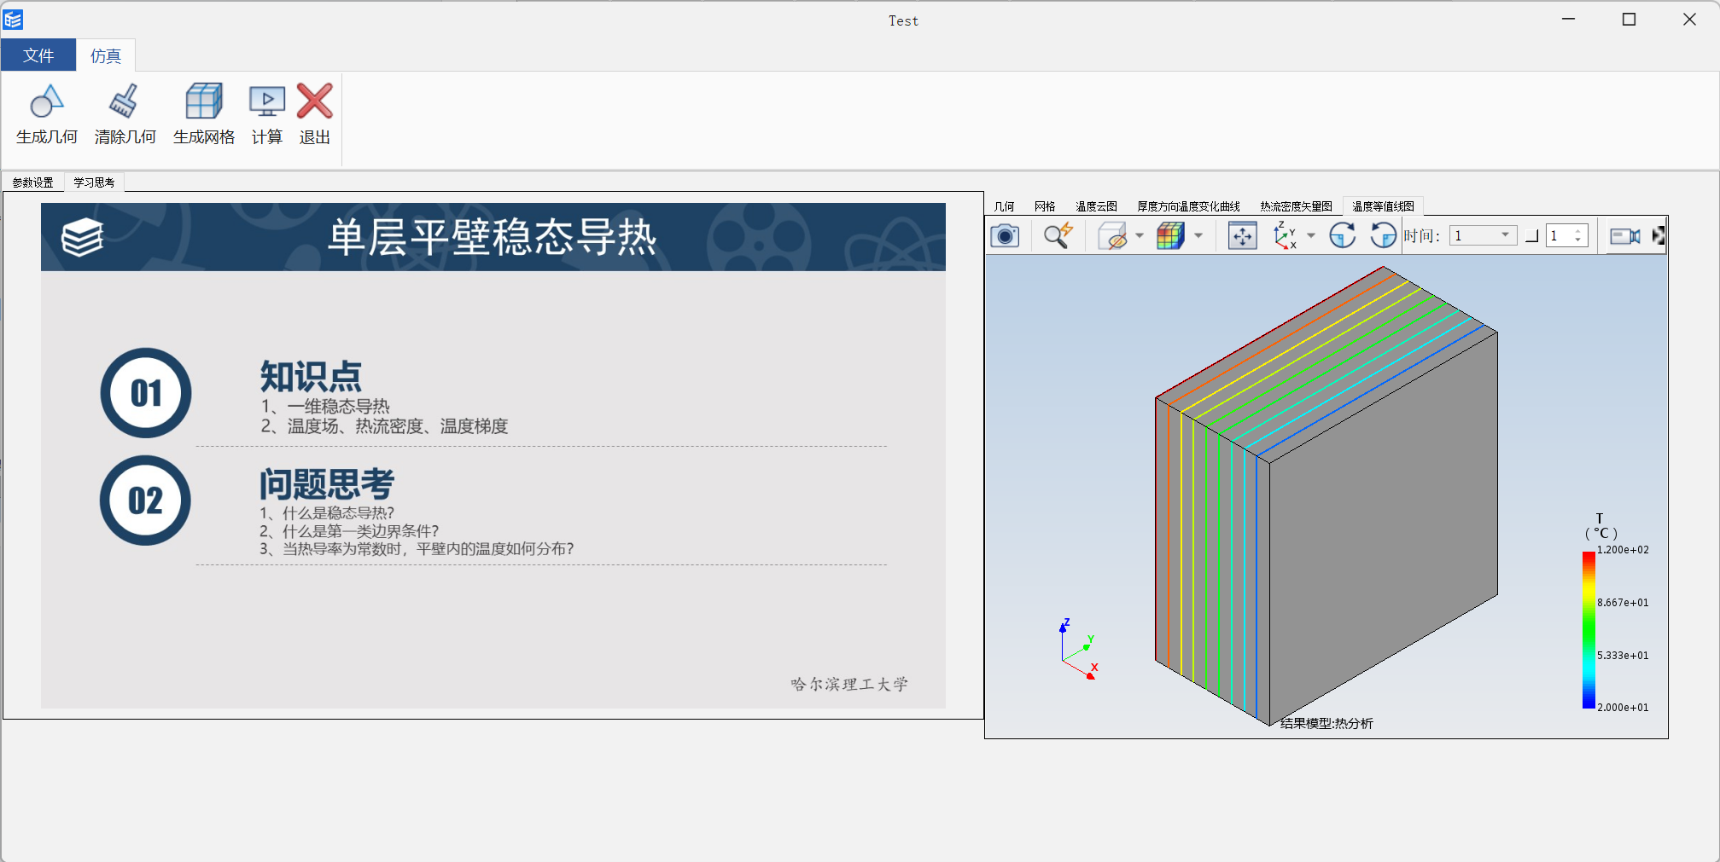
Task: Click the app logo in title bar
Action: (13, 20)
